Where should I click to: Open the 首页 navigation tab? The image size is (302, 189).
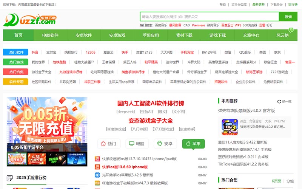(18, 35)
